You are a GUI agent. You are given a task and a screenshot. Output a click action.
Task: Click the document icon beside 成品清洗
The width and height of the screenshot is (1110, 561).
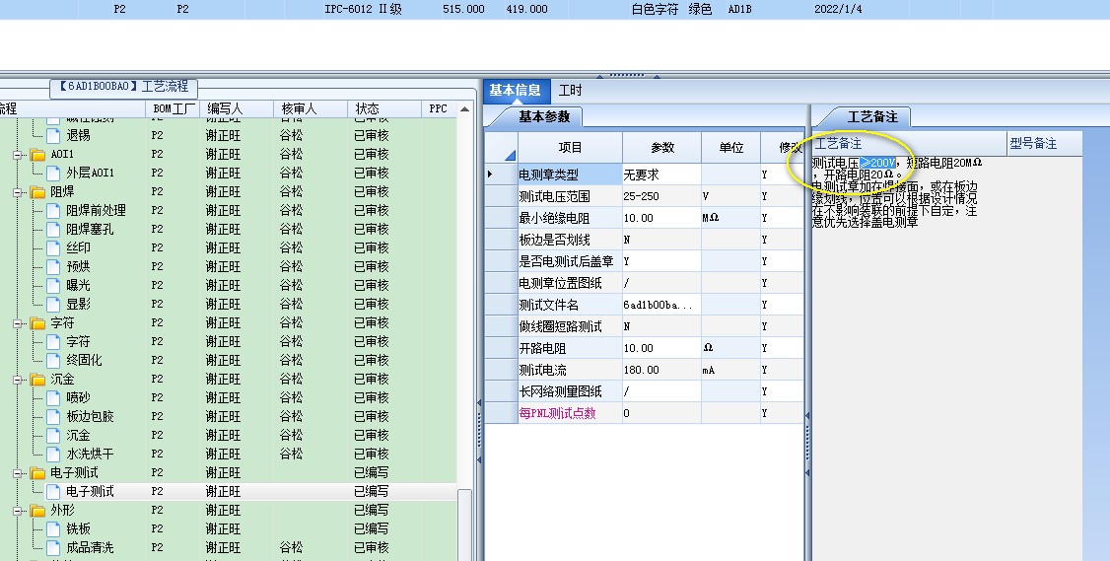(x=54, y=548)
